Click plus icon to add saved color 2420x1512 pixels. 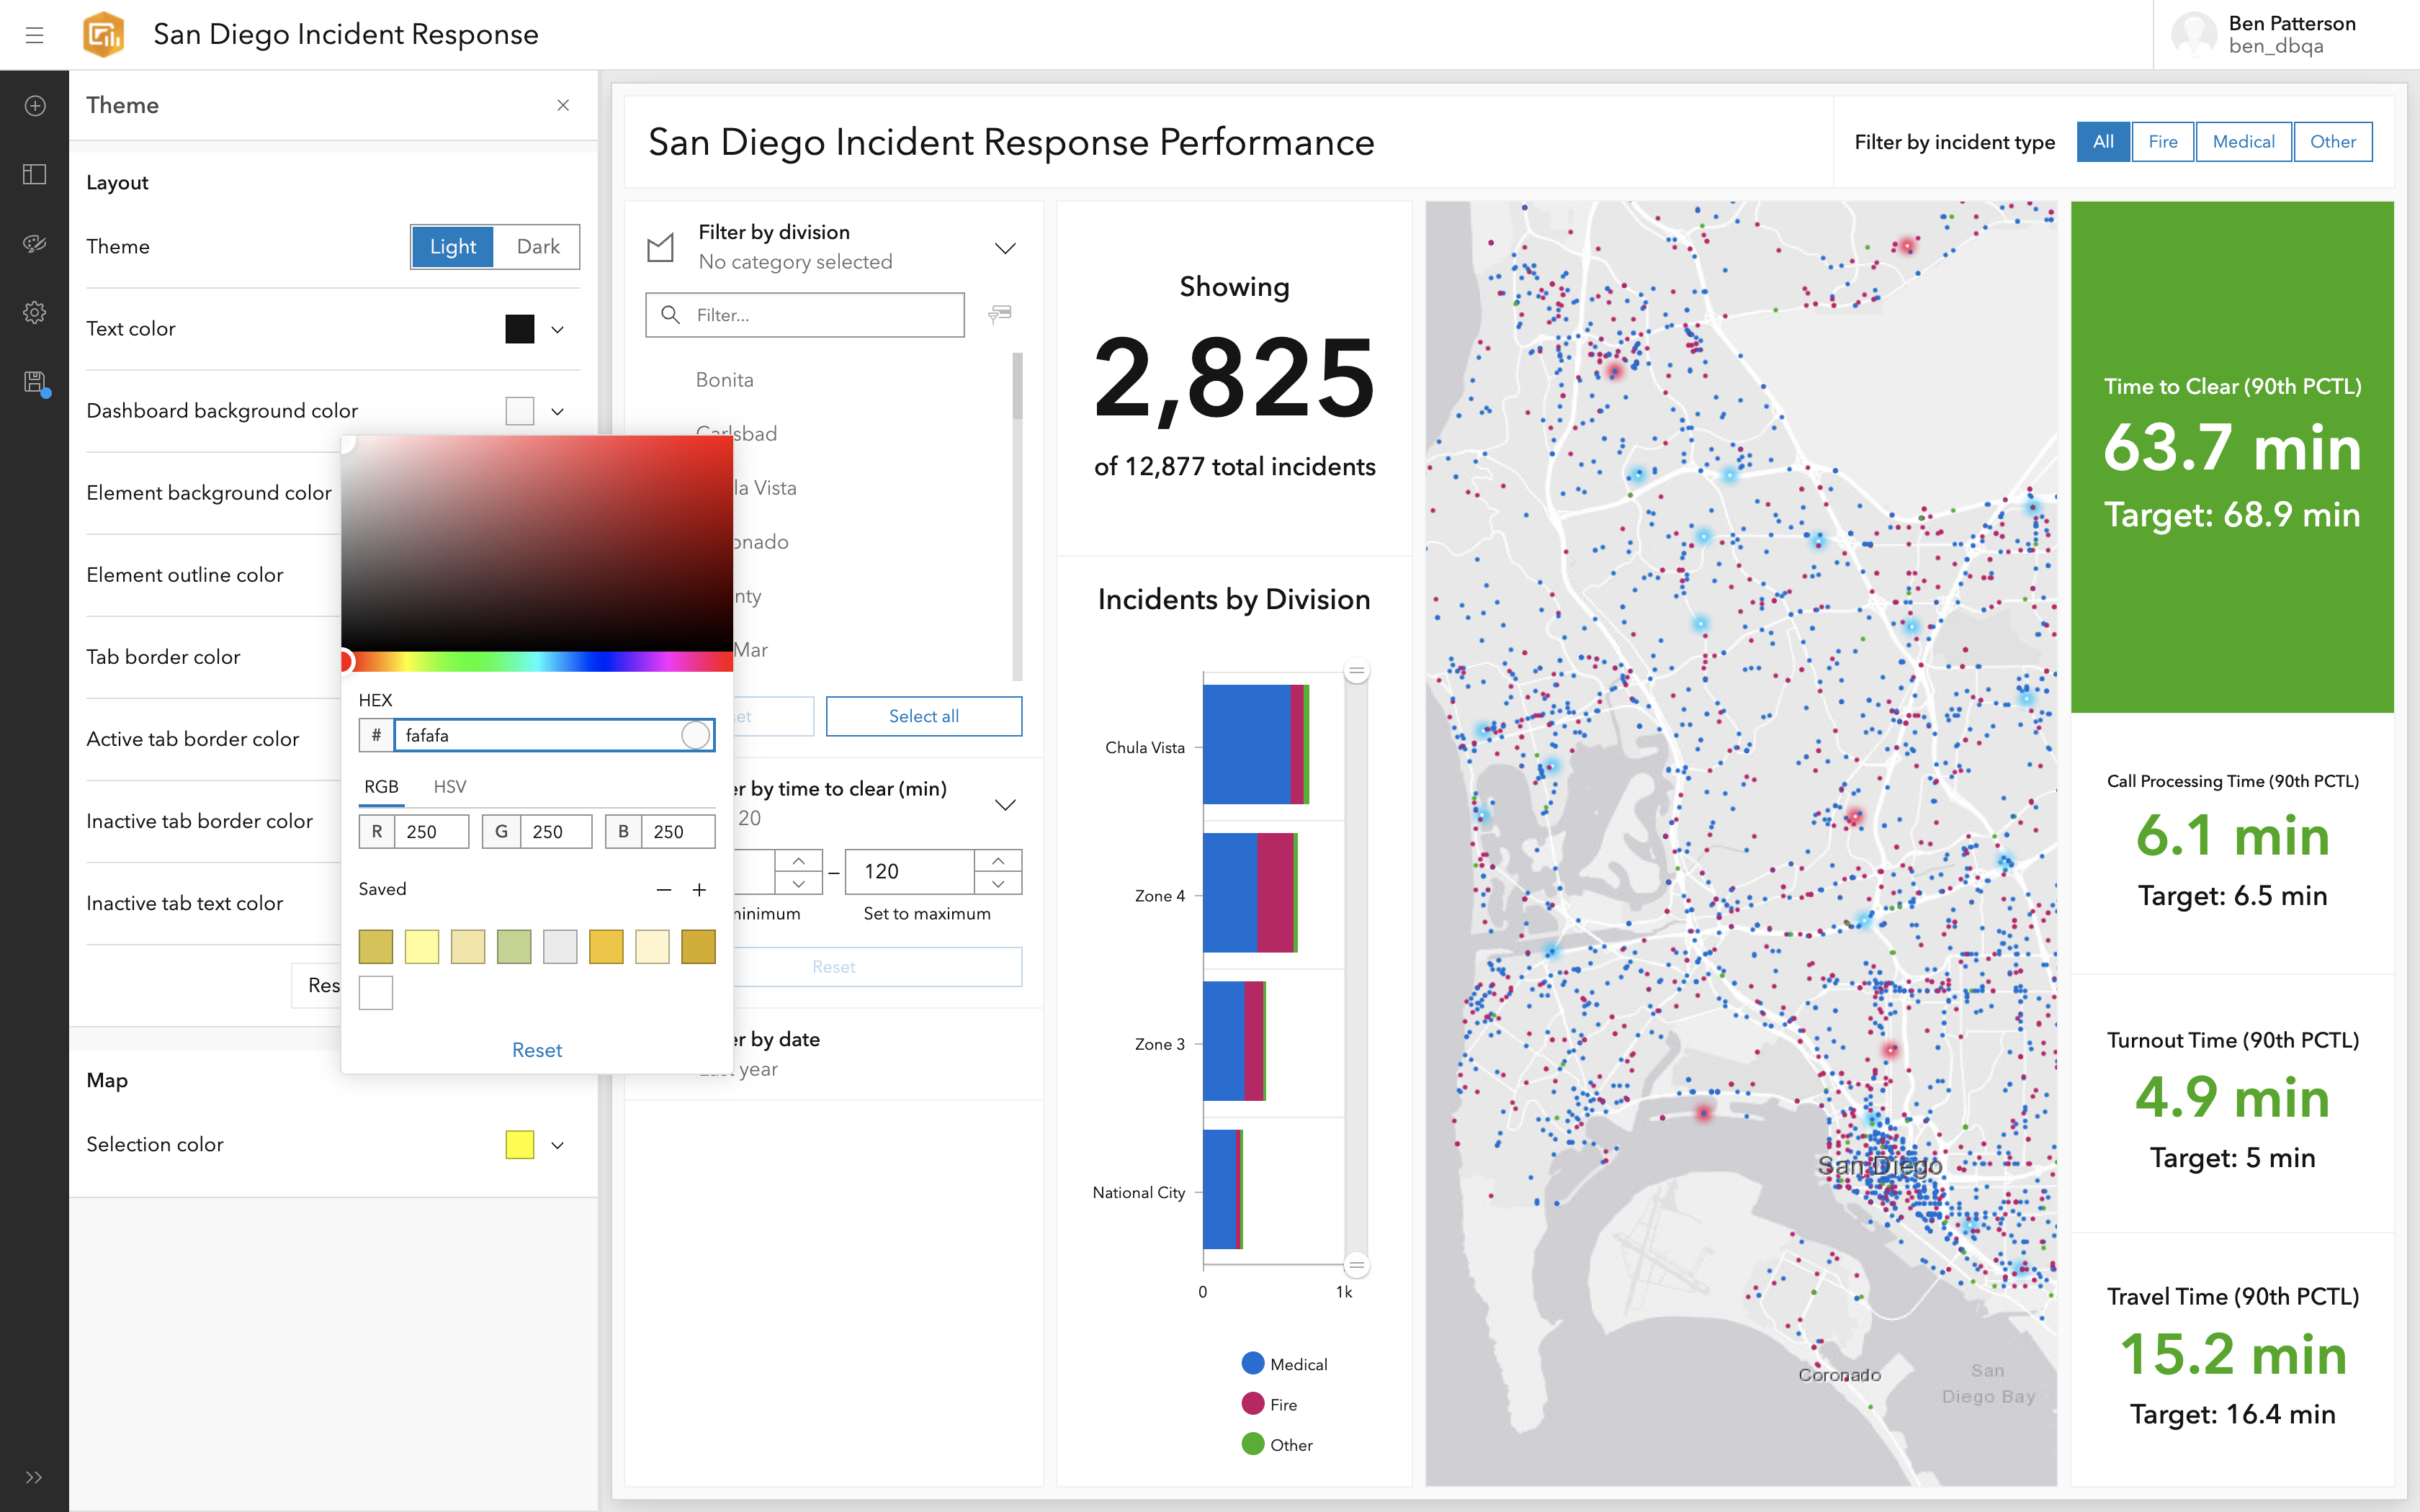point(699,890)
